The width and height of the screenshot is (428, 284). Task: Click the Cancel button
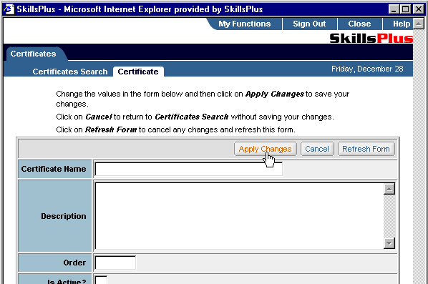pyautogui.click(x=317, y=149)
